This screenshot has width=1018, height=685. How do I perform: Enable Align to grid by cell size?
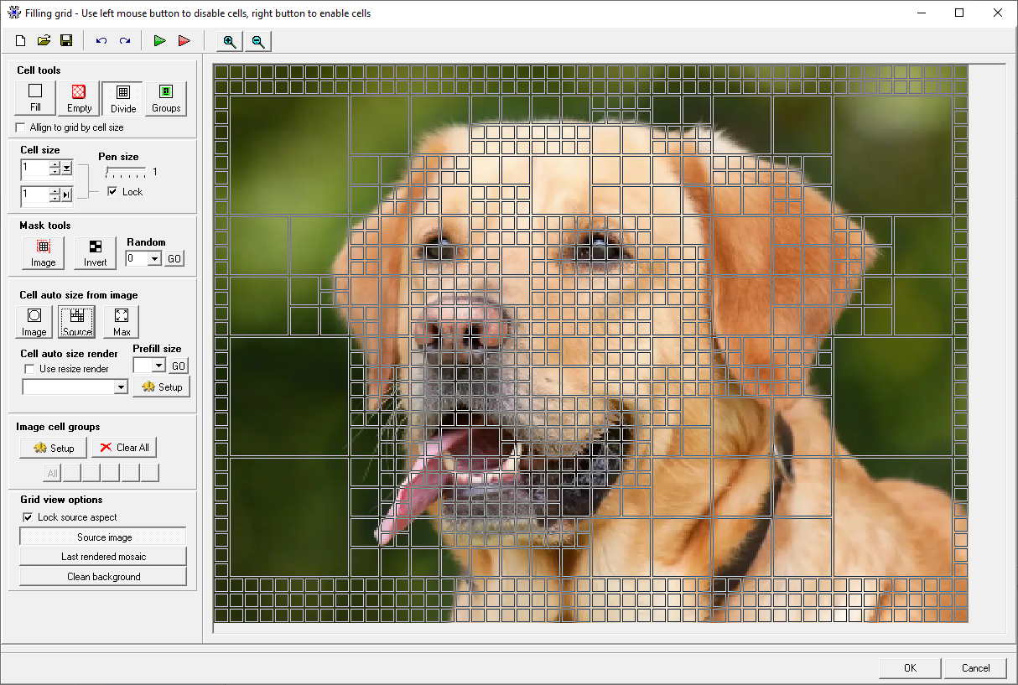(20, 127)
